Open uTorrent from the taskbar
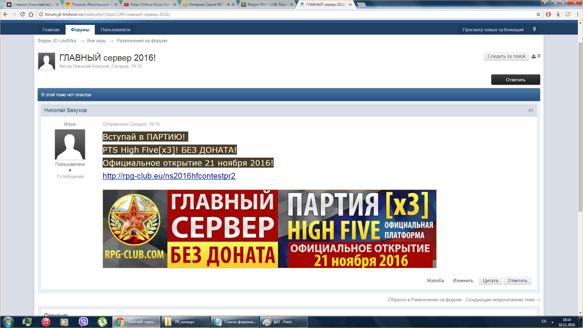This screenshot has width=583, height=328. tap(102, 322)
